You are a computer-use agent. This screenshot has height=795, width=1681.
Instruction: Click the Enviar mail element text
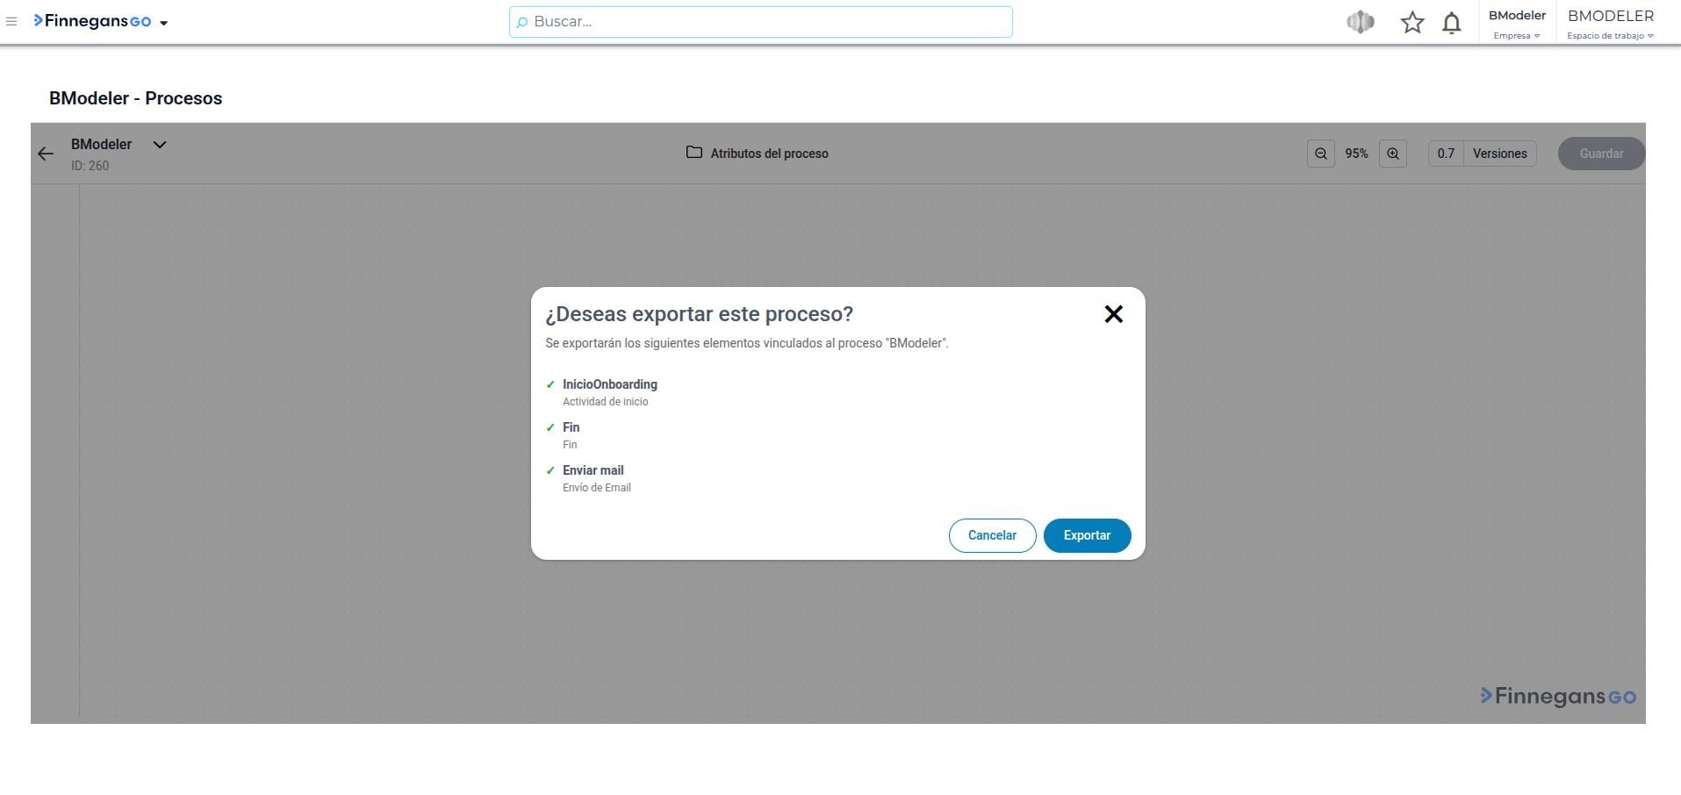(593, 470)
